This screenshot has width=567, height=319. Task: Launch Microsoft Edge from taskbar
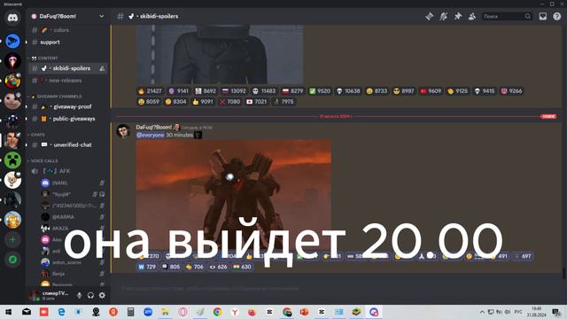point(61,312)
